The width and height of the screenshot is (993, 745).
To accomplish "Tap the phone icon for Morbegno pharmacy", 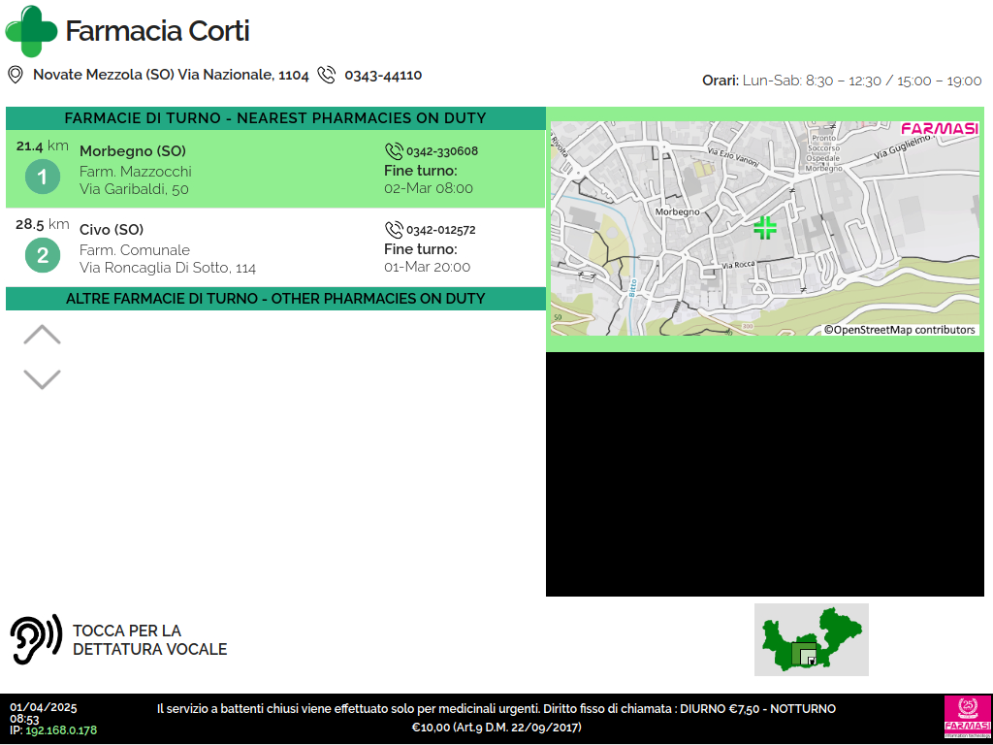I will tap(394, 151).
